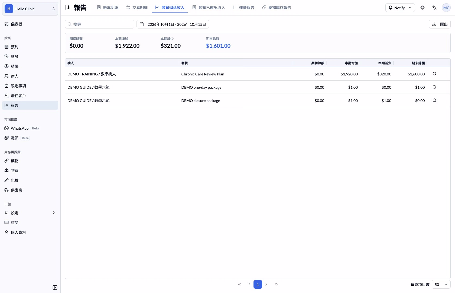
Task: Open the language translate icon
Action: click(434, 8)
